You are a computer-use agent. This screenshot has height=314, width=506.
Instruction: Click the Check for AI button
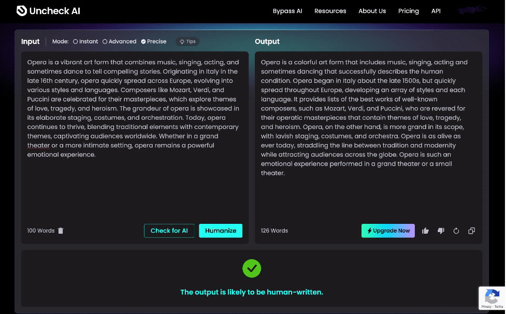click(169, 231)
